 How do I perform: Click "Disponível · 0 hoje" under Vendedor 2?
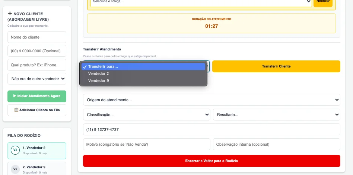35,153
